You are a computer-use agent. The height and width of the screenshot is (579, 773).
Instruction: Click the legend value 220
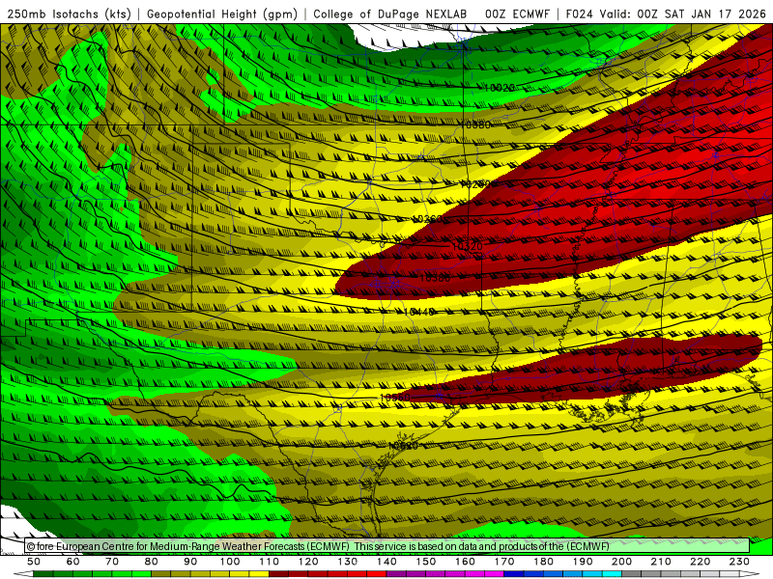coord(701,562)
